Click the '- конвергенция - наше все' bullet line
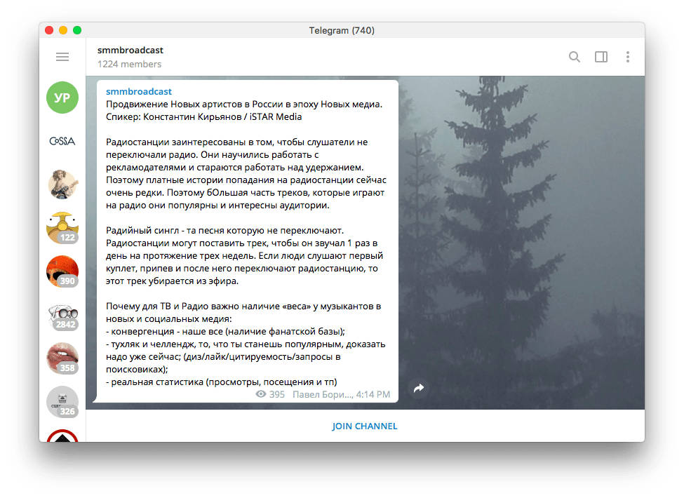 [225, 332]
